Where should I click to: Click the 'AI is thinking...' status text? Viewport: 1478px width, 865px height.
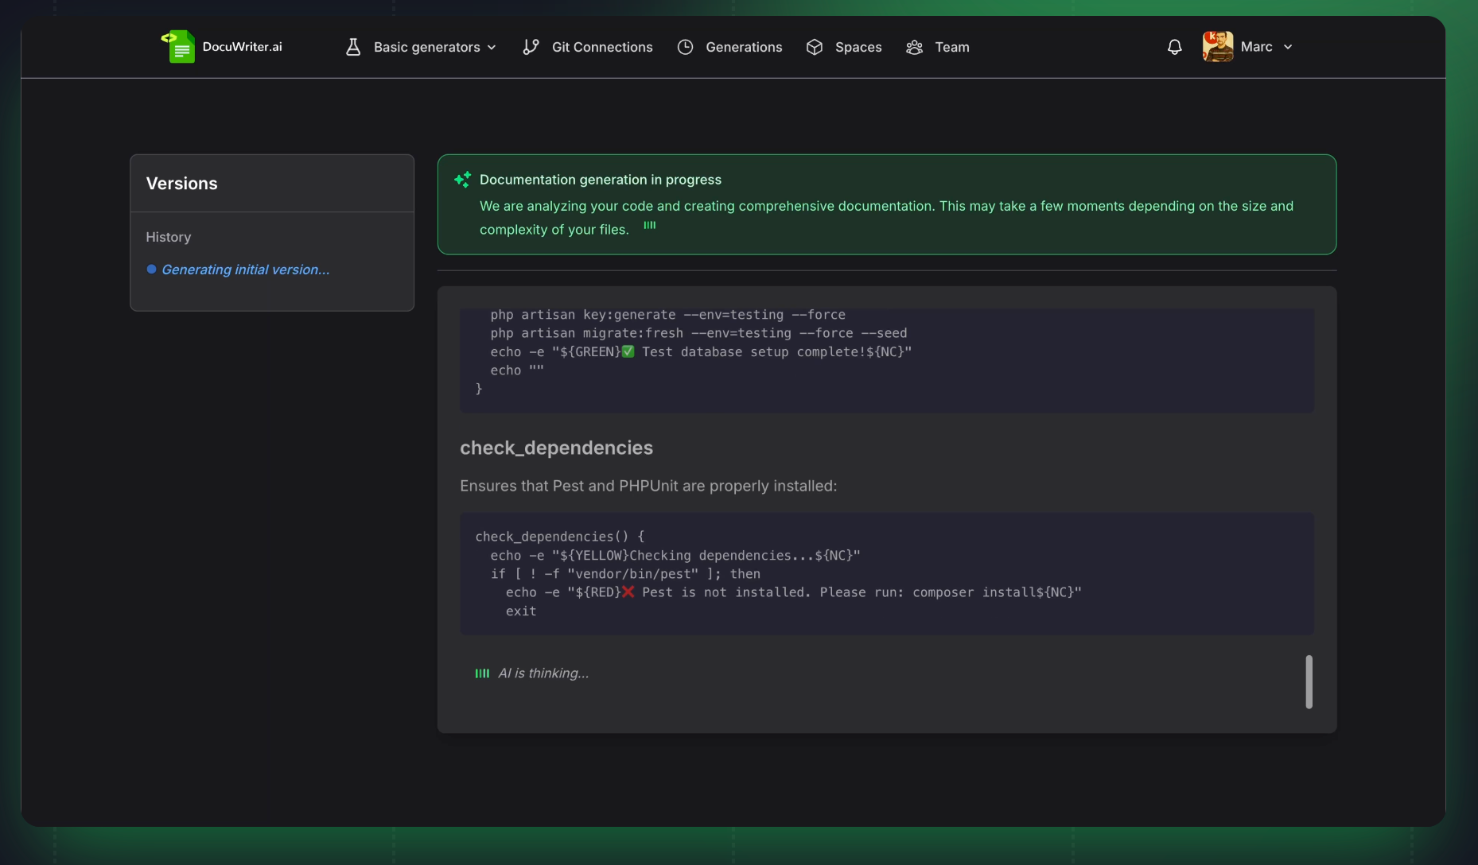(543, 673)
